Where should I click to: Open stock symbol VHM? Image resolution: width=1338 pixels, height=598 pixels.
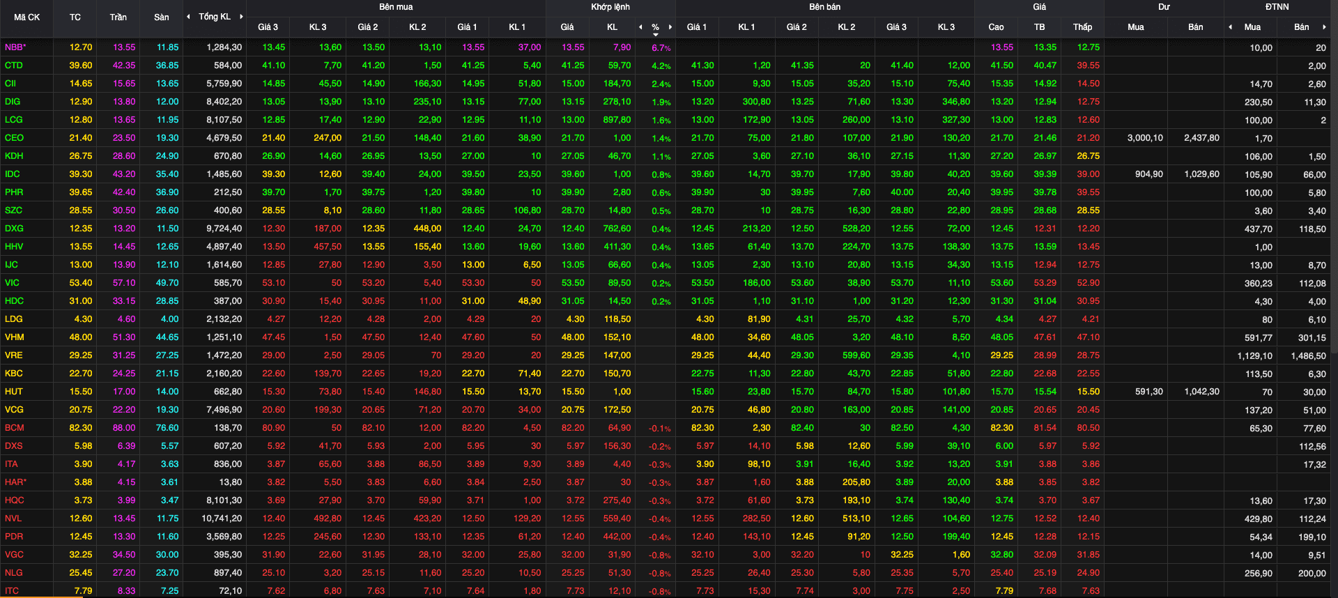[14, 337]
